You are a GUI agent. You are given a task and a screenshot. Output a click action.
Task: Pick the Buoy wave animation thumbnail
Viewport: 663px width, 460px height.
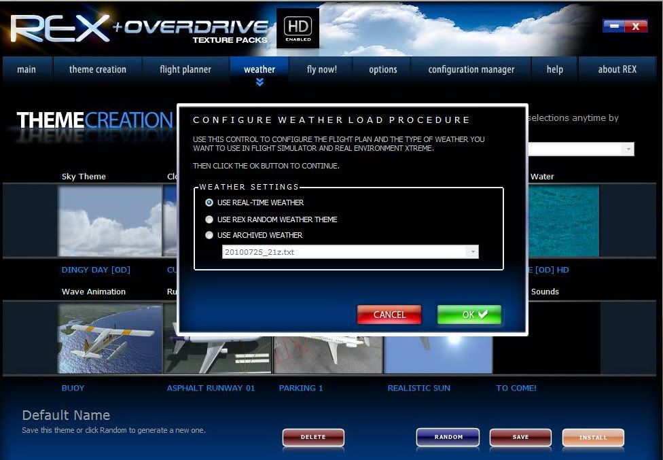110,338
